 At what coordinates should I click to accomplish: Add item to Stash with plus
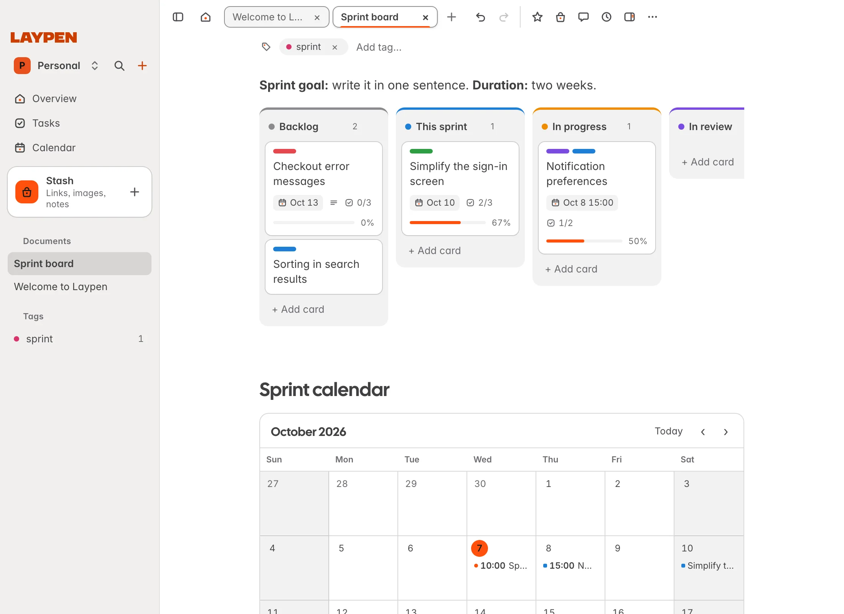(135, 192)
